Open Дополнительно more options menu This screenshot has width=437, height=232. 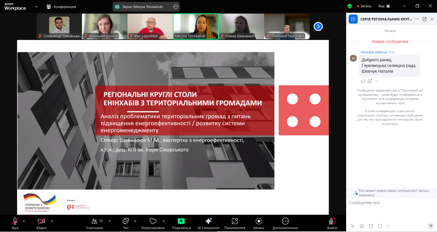point(285,223)
